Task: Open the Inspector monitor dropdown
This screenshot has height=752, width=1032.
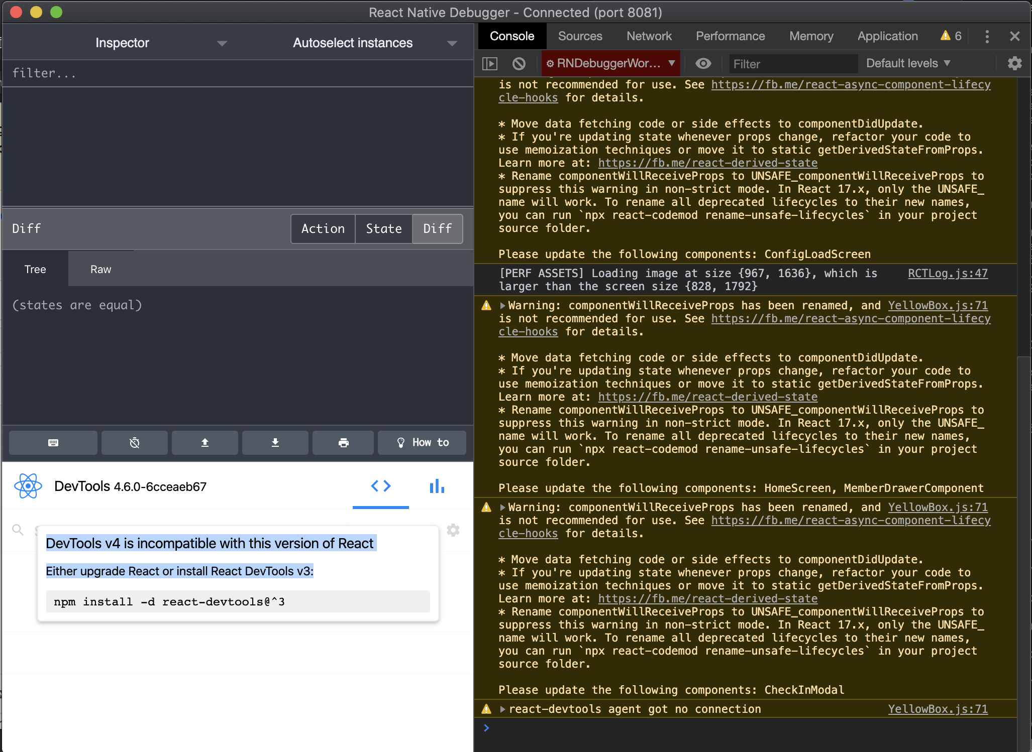Action: [122, 43]
